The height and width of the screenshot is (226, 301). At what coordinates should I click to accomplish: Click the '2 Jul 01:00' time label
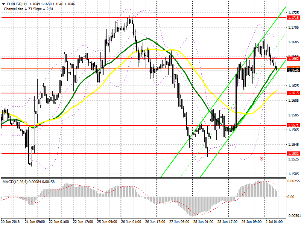[274, 221]
